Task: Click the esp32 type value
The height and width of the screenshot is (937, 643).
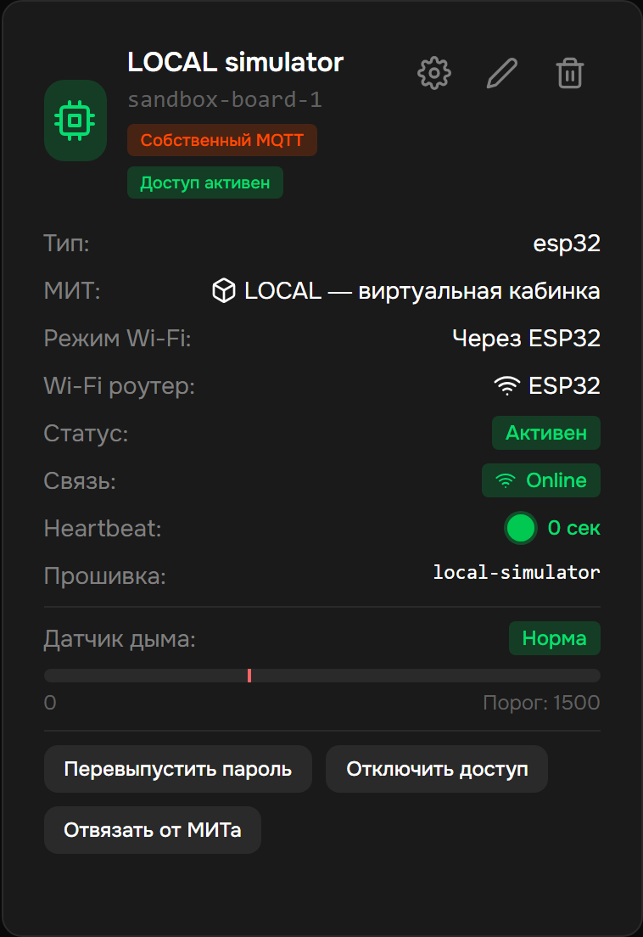Action: point(567,244)
